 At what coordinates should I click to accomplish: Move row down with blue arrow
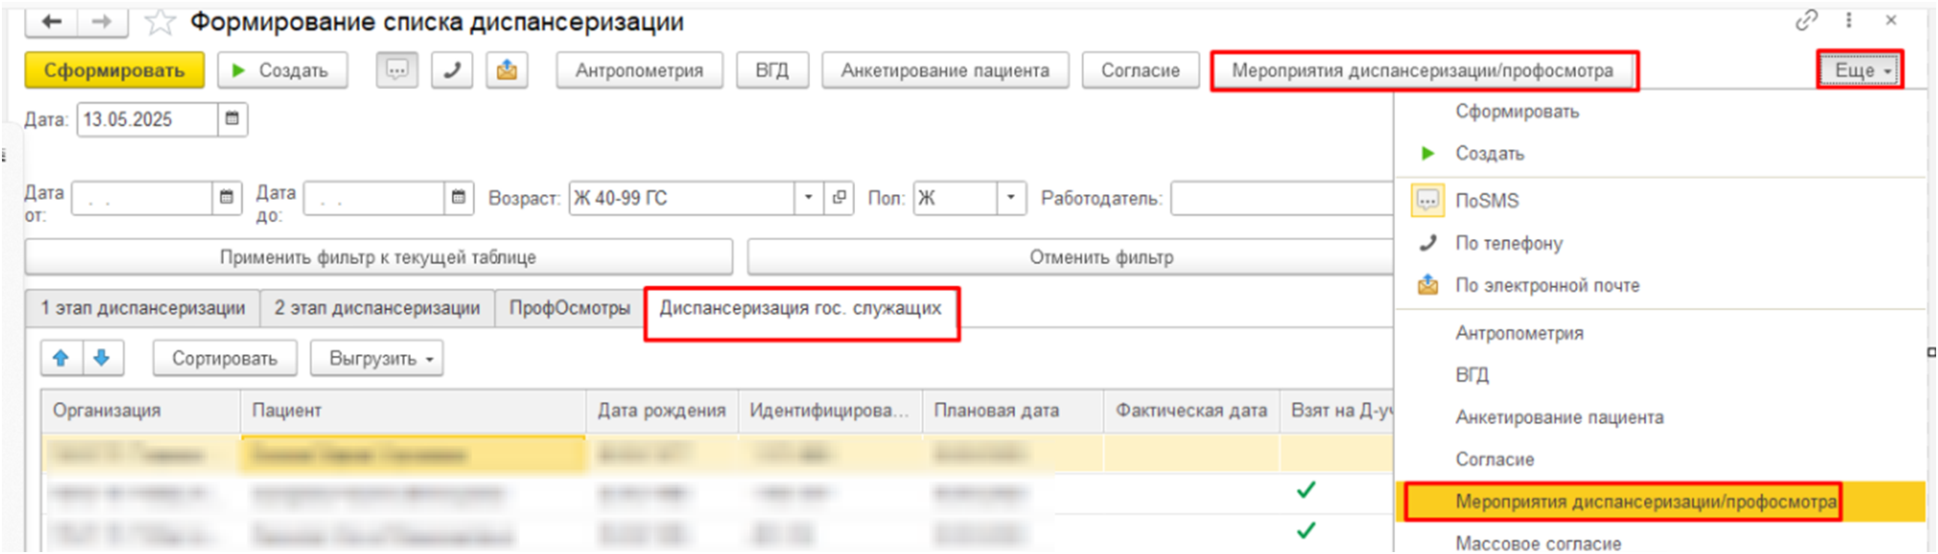[x=101, y=358]
